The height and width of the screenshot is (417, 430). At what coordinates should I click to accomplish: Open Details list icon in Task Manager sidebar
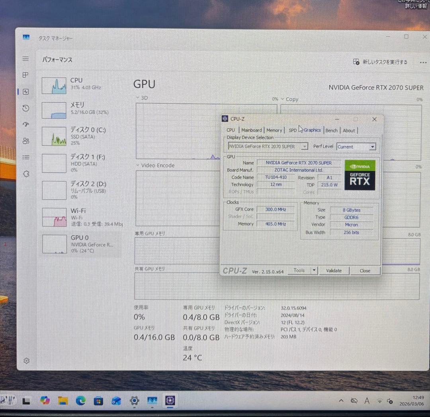(x=26, y=157)
